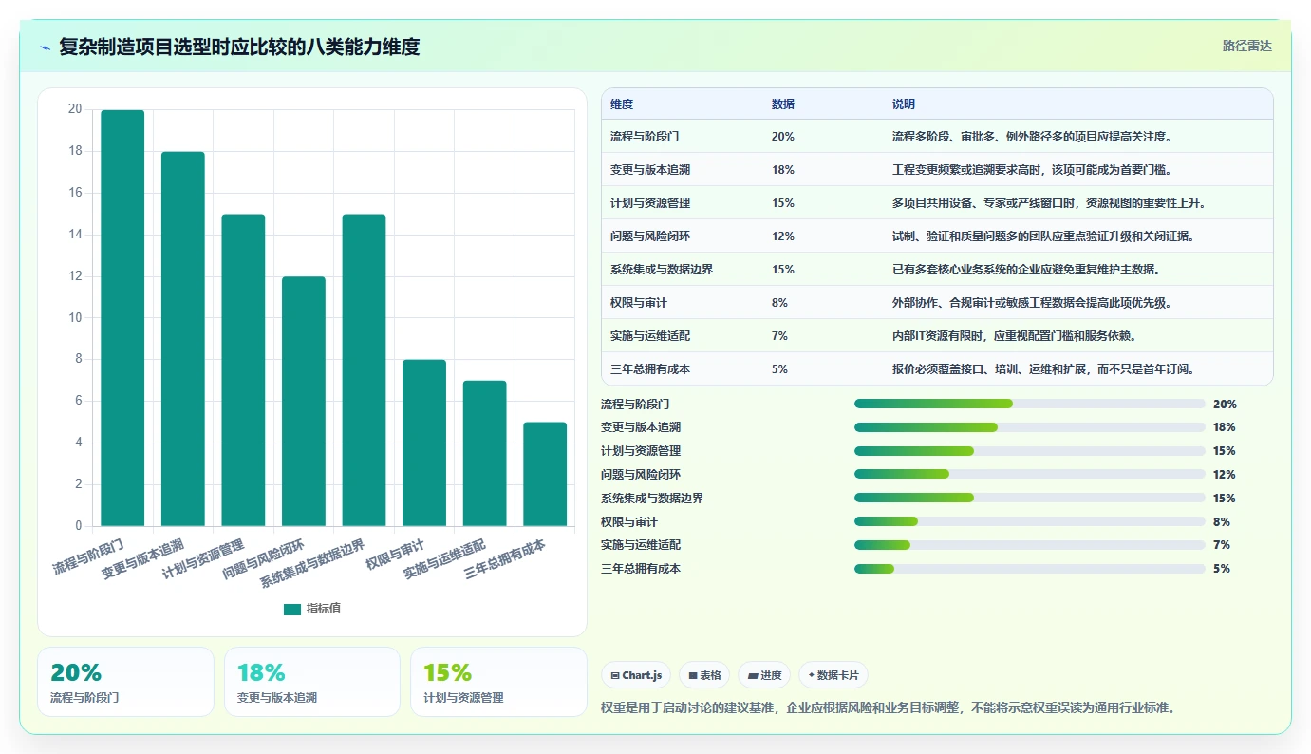Click the Chart.js tag chip
The height and width of the screenshot is (754, 1311).
pos(636,675)
